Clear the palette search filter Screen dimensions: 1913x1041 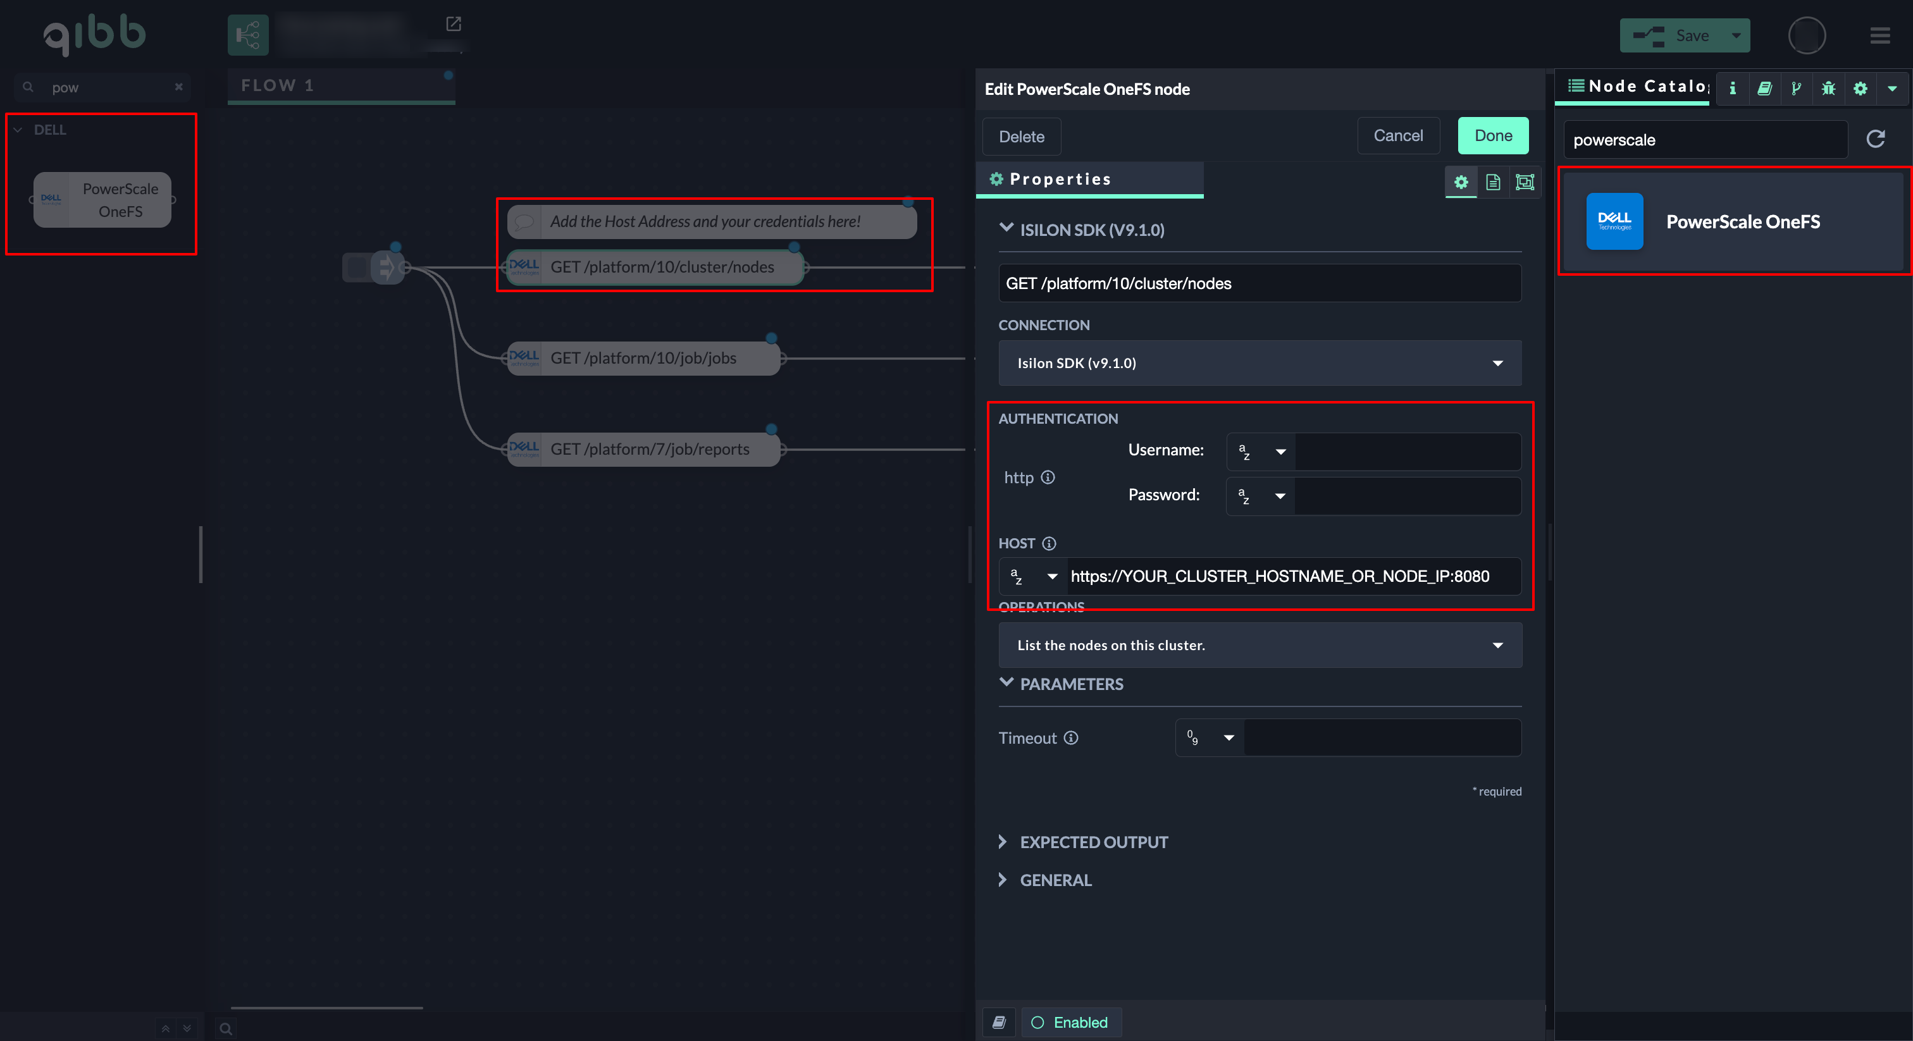coord(179,87)
